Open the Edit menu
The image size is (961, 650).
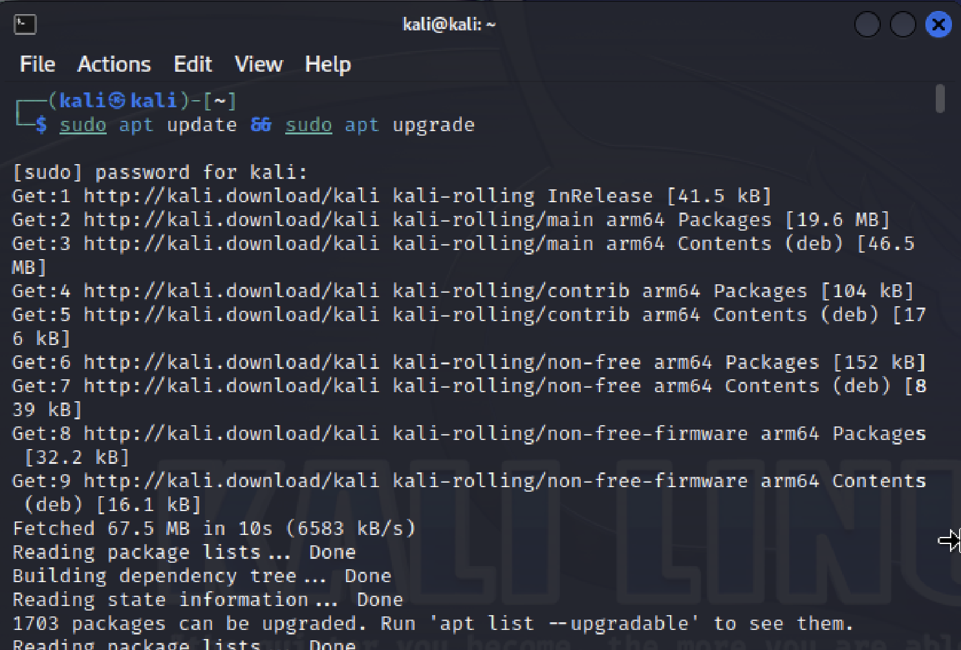pyautogui.click(x=193, y=64)
